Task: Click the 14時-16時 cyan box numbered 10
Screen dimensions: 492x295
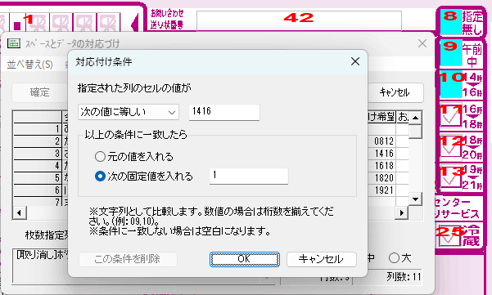Action: [451, 84]
